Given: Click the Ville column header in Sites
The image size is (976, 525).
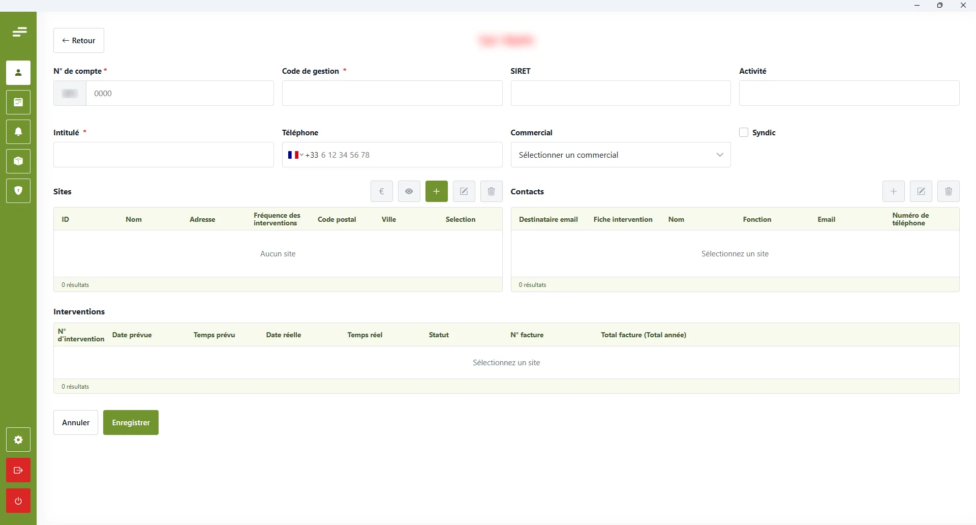Looking at the screenshot, I should [389, 219].
